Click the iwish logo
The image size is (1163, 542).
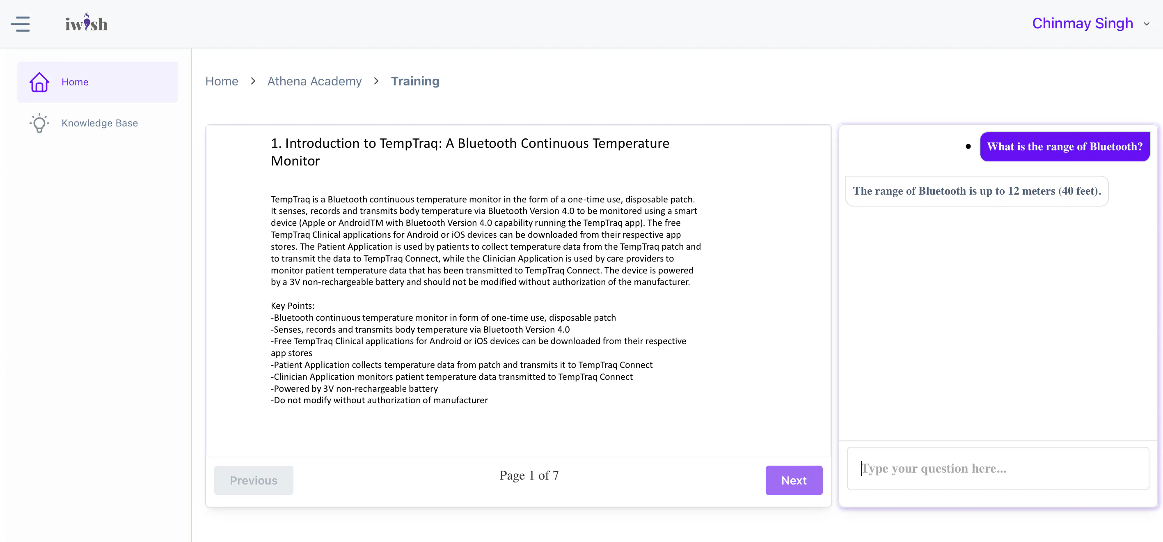[x=86, y=23]
